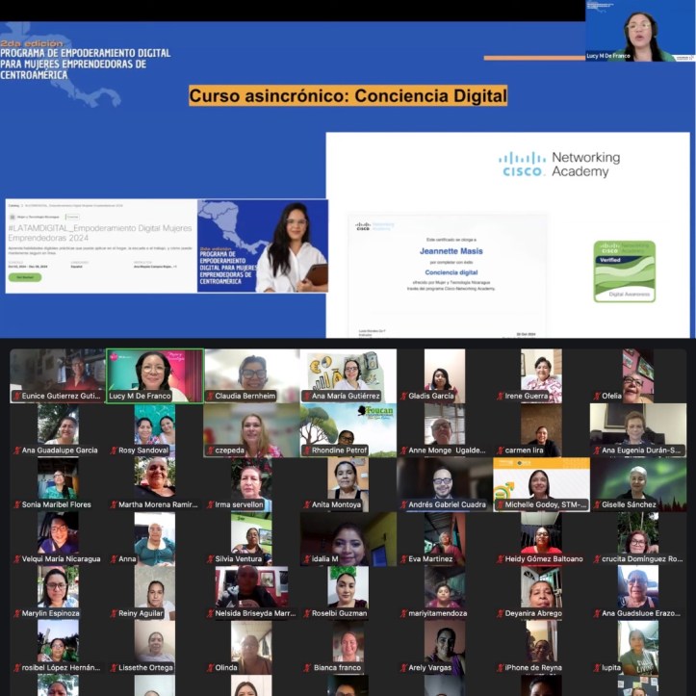Screen dimensions: 696x696
Task: Click the muted mic icon beside Ofelia
Action: tap(597, 396)
